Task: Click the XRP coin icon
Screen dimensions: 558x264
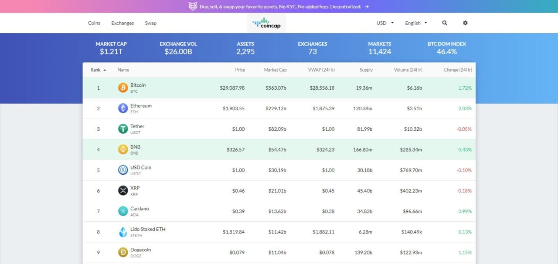Action: [123, 190]
